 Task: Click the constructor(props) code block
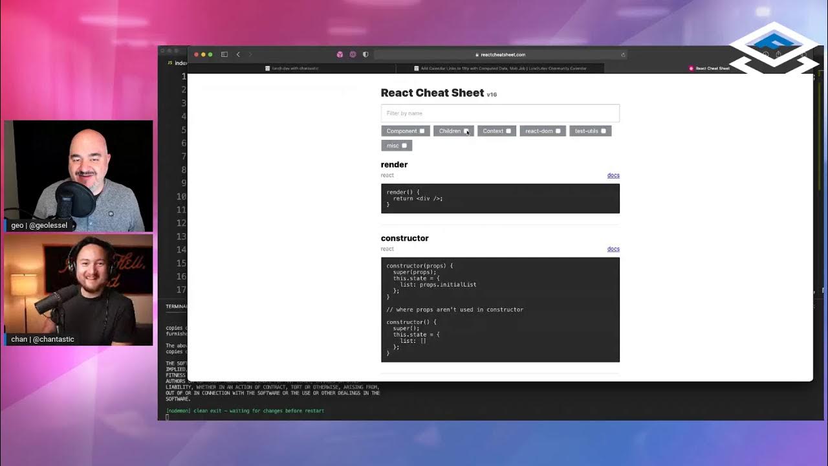[x=500, y=310]
